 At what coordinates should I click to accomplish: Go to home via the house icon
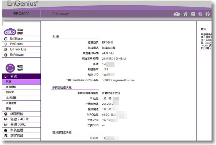coord(185,14)
